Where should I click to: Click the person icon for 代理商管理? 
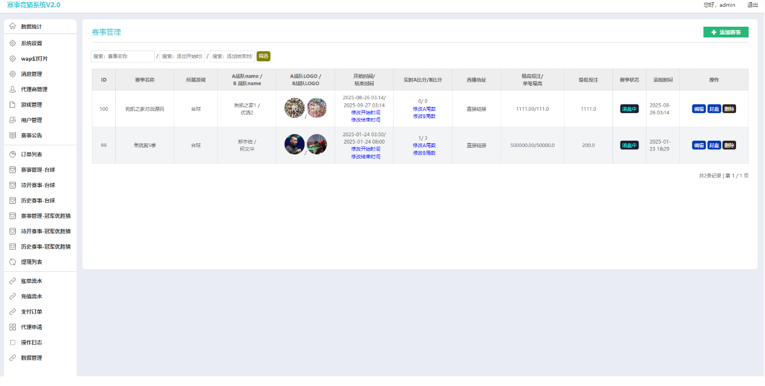click(12, 89)
